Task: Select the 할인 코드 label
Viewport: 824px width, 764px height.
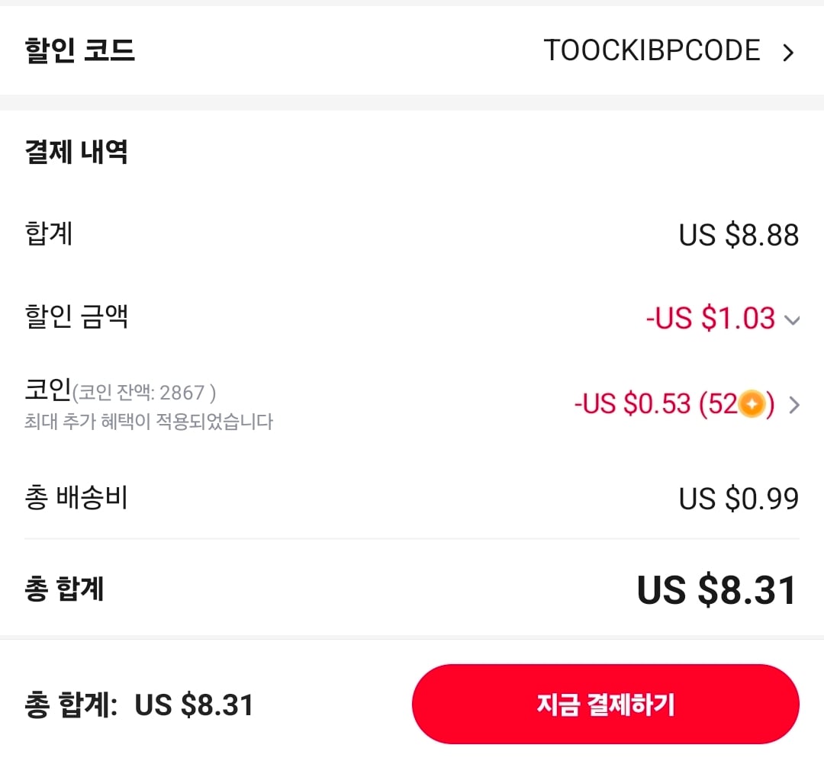Action: coord(79,50)
